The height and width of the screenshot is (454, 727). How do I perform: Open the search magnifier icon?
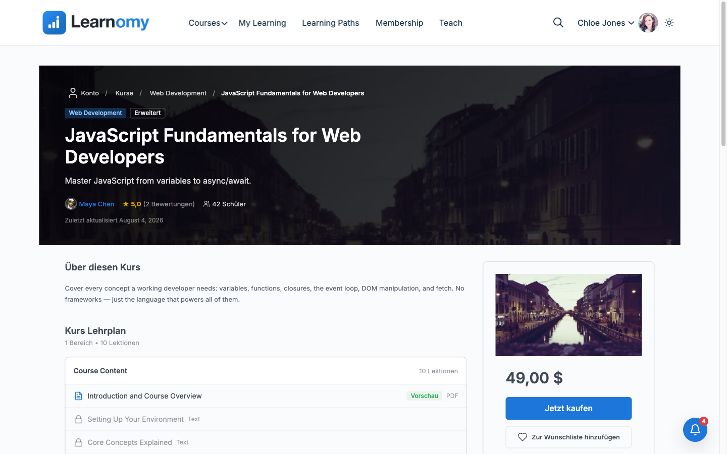pyautogui.click(x=558, y=23)
